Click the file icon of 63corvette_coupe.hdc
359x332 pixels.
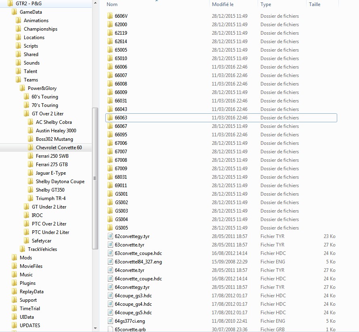coord(110,253)
